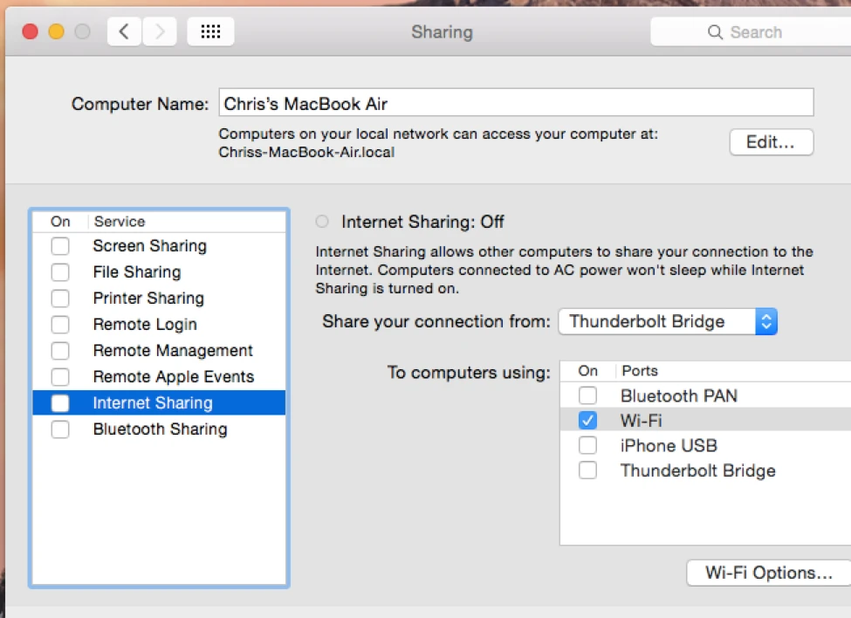Select Remote Management service
The height and width of the screenshot is (618, 851).
[x=173, y=351]
